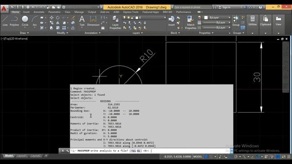Click the 2D Wireframe visual style label
Image resolution: width=292 pixels, height=164 pixels.
point(19,39)
